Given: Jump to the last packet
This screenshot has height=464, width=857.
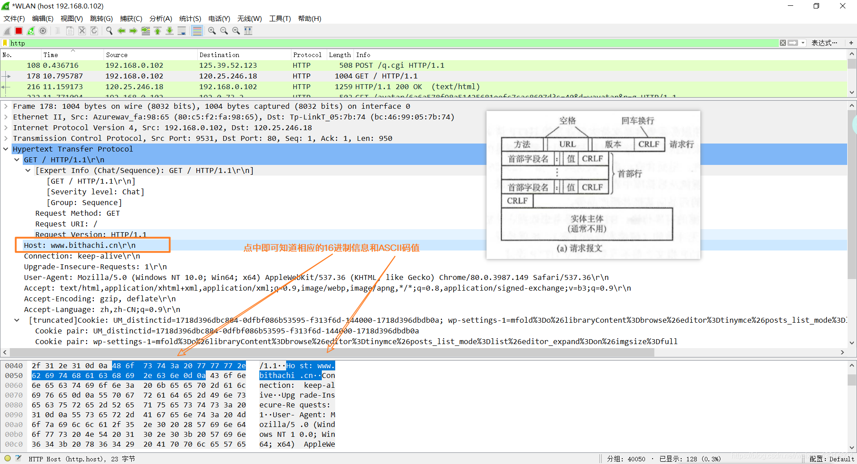Looking at the screenshot, I should (x=170, y=31).
